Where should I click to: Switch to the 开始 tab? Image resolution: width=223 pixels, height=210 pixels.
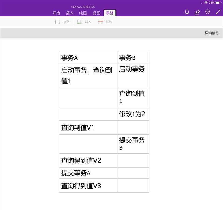pos(56,13)
